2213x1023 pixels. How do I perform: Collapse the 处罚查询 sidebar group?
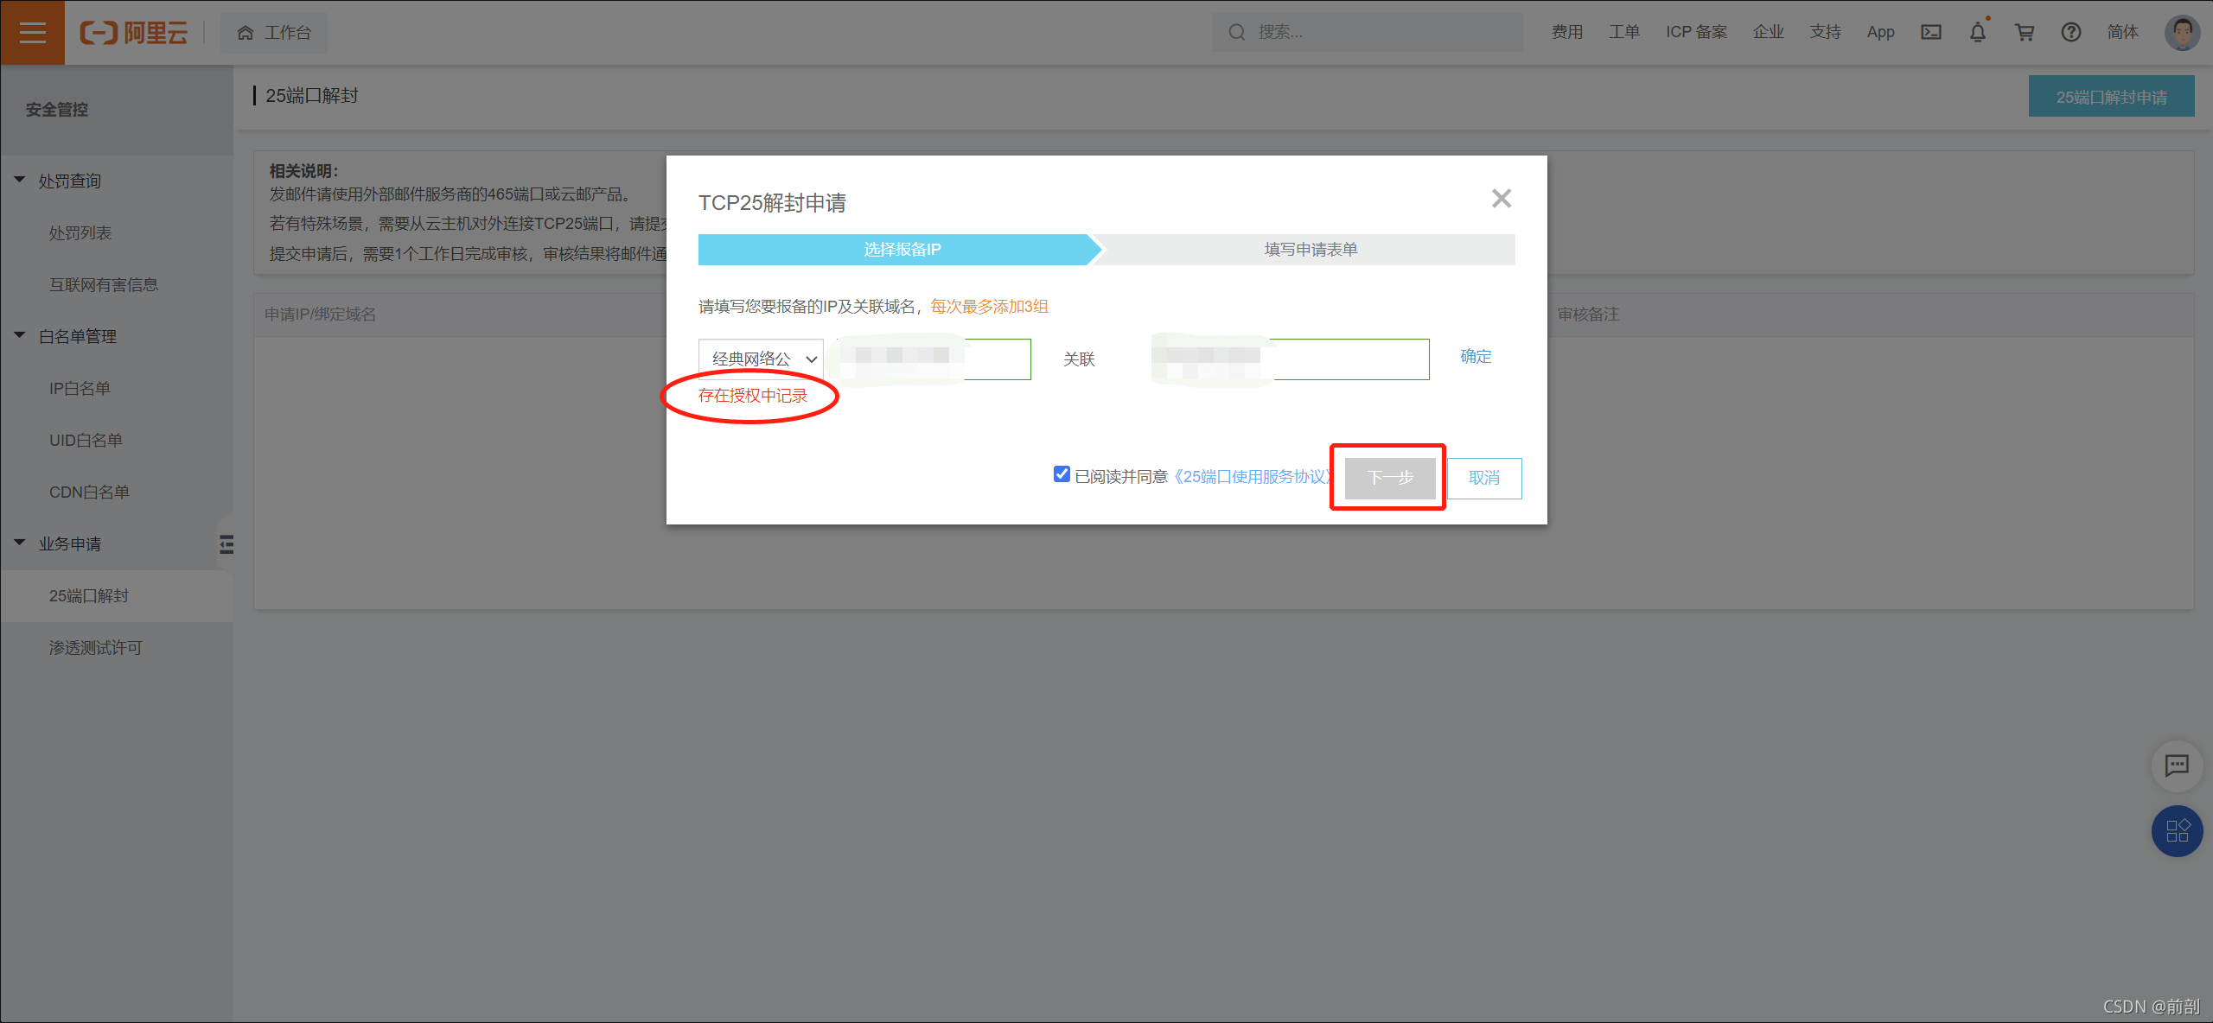click(19, 180)
